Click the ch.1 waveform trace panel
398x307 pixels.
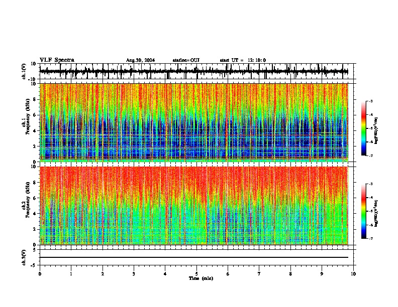tap(196, 71)
